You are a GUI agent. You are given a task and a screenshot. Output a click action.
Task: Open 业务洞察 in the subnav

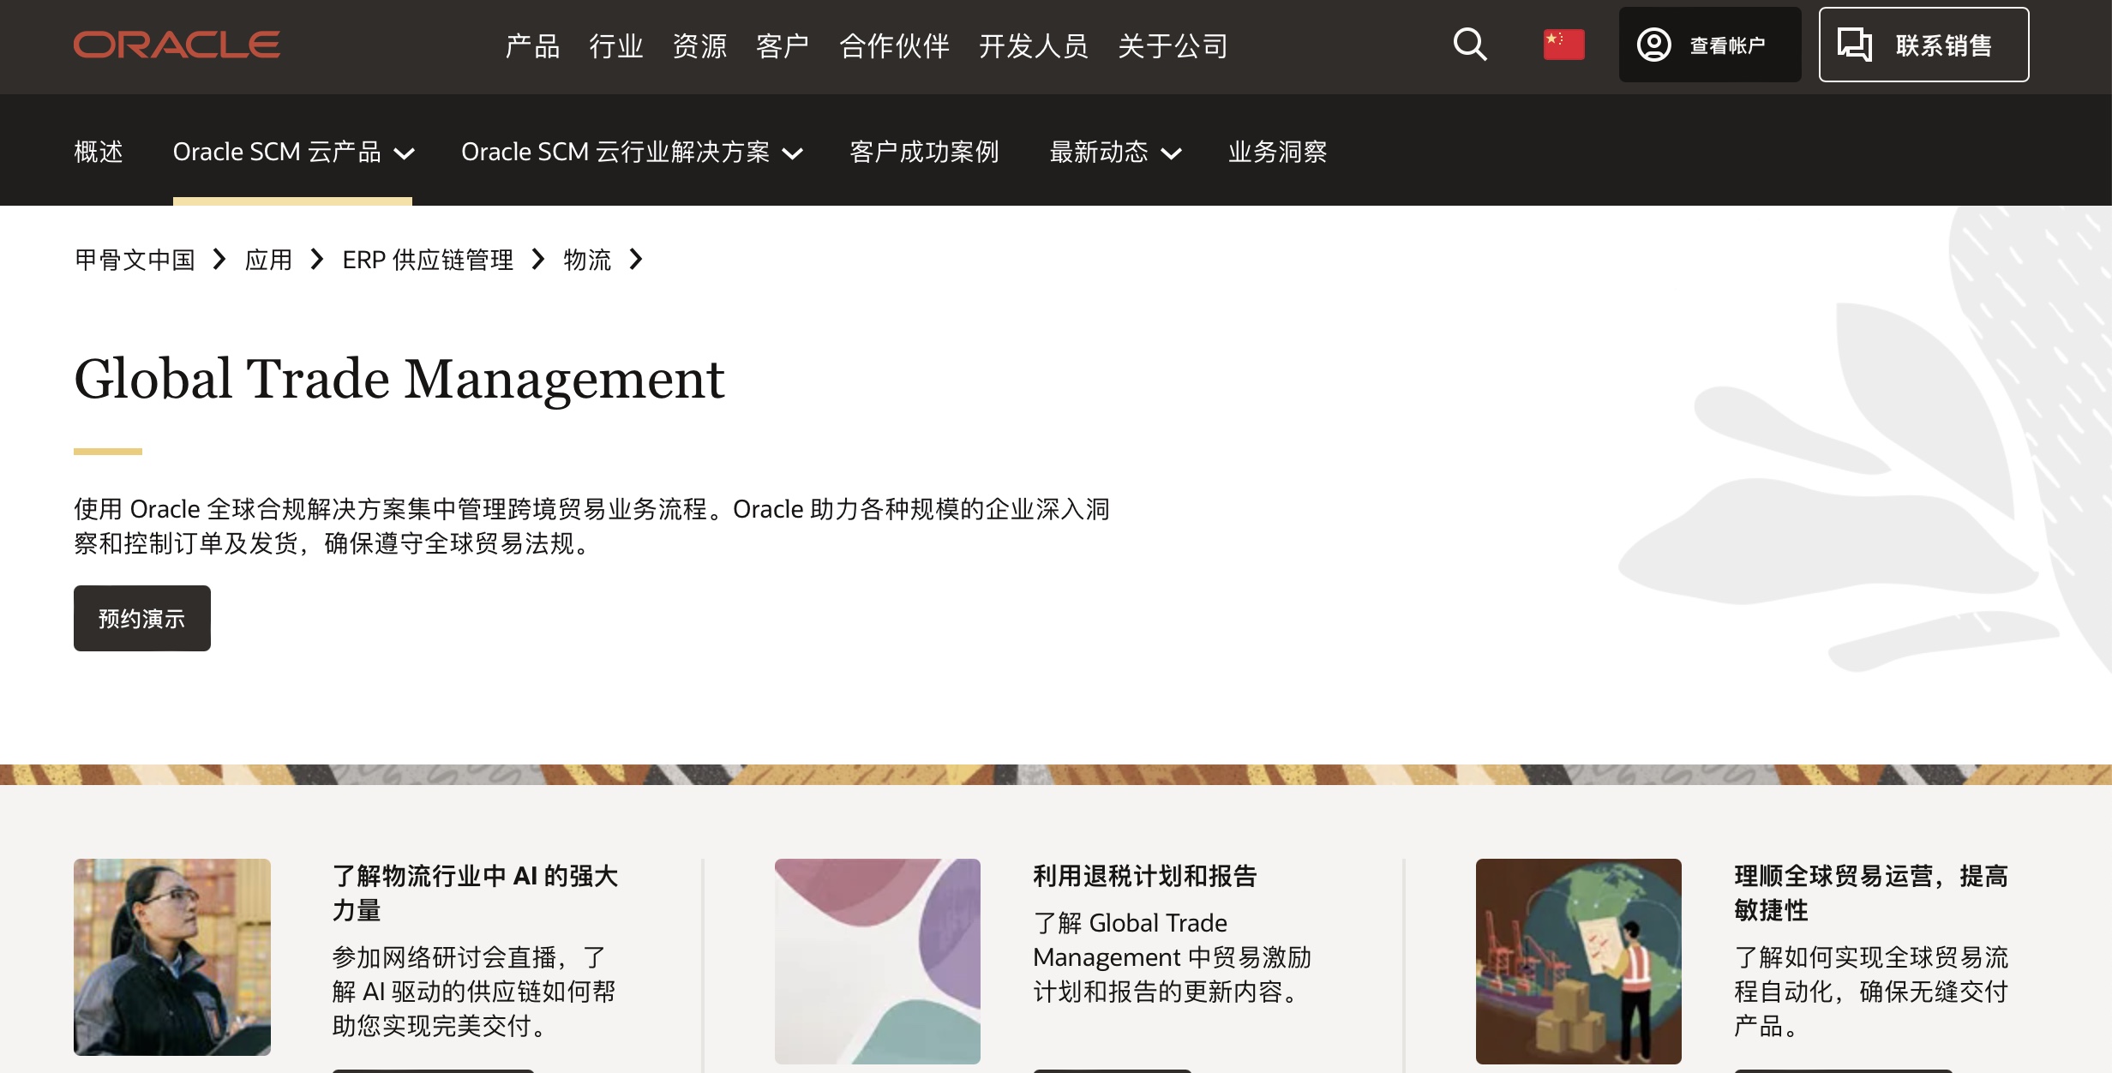(x=1277, y=152)
